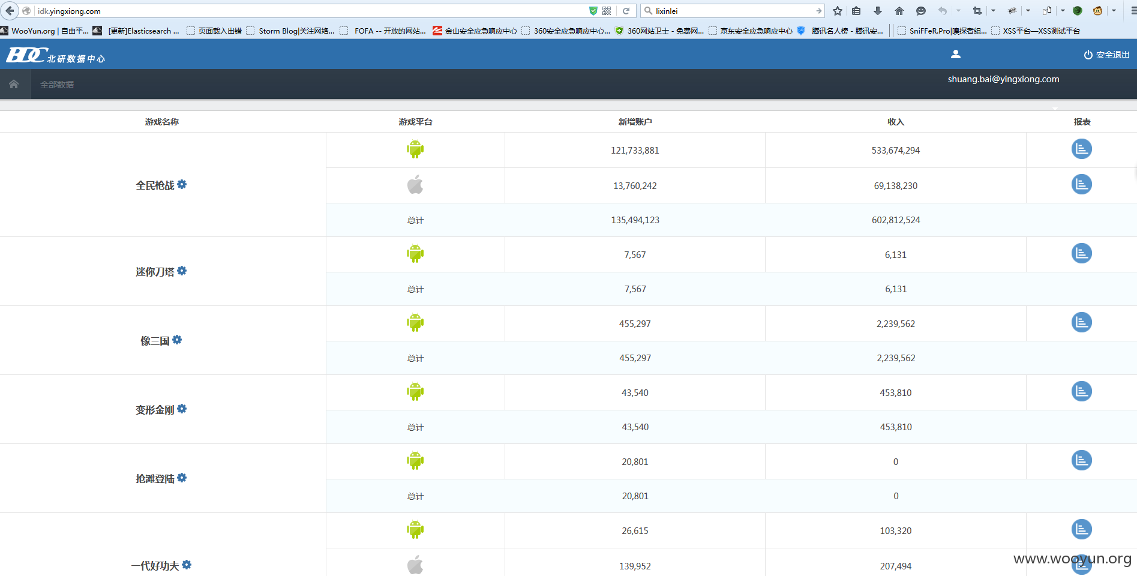Open report chart for 迷你刀塔 Android

tap(1081, 254)
